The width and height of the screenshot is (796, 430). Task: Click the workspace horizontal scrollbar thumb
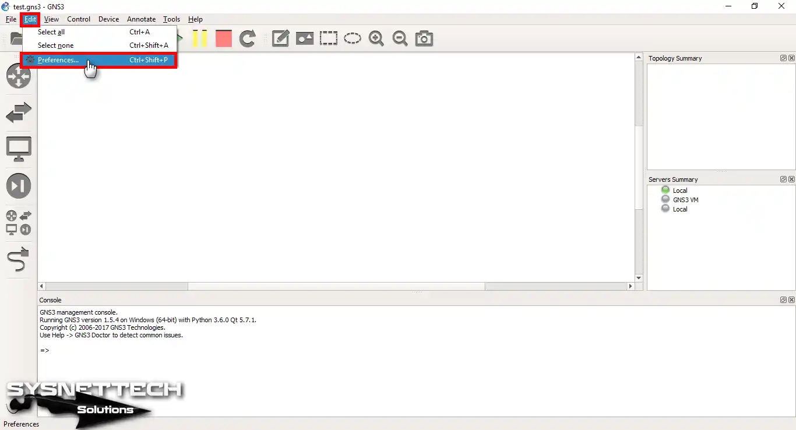336,287
